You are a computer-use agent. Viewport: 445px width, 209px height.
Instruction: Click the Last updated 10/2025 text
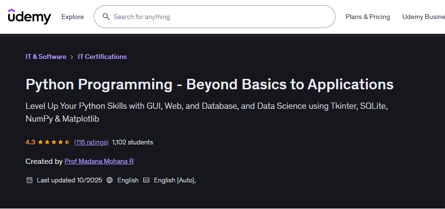68,180
